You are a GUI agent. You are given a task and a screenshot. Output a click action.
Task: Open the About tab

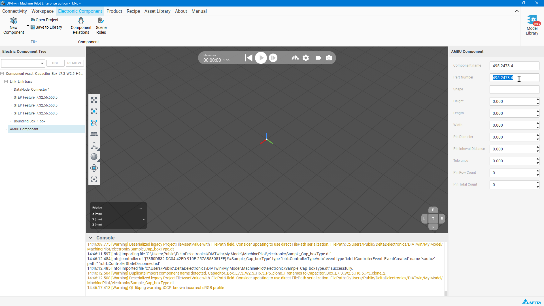point(181,11)
